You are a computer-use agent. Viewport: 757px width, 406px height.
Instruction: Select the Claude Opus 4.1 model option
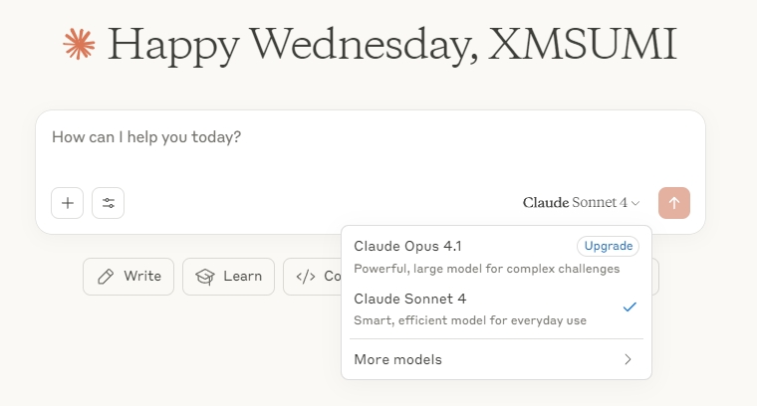click(496, 257)
